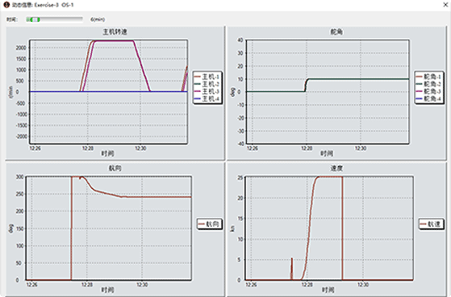451x297 pixels.
Task: Click the 12:30 tick on 舵角 chart
Action: [x=361, y=148]
